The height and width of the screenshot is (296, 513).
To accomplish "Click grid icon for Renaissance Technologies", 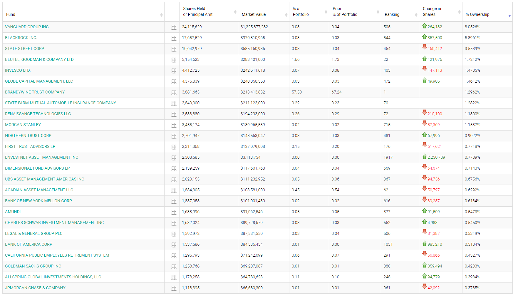I will 174,114.
